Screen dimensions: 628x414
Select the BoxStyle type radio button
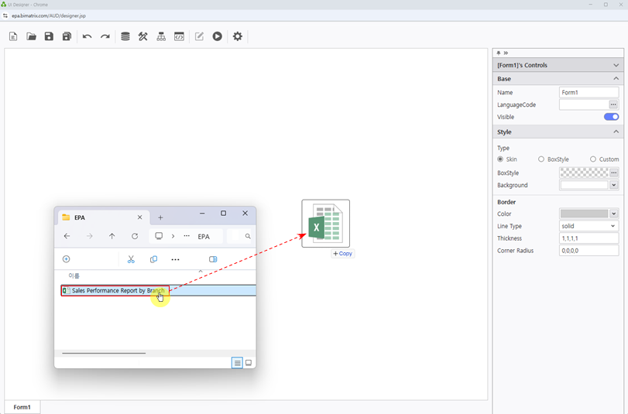[x=541, y=159]
